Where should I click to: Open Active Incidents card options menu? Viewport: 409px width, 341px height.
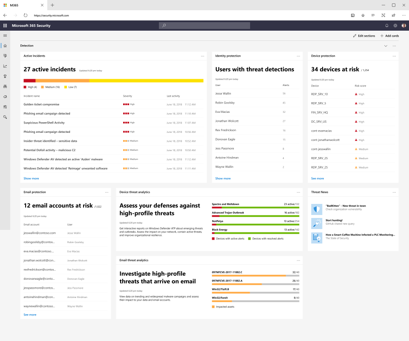pyautogui.click(x=203, y=56)
